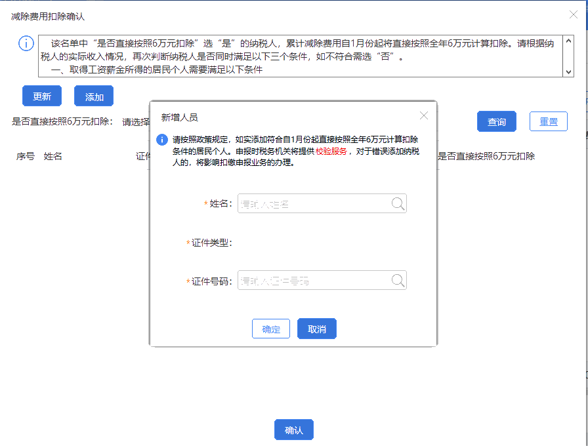Click the blue info icon in 新增人员 dialog

pyautogui.click(x=161, y=138)
